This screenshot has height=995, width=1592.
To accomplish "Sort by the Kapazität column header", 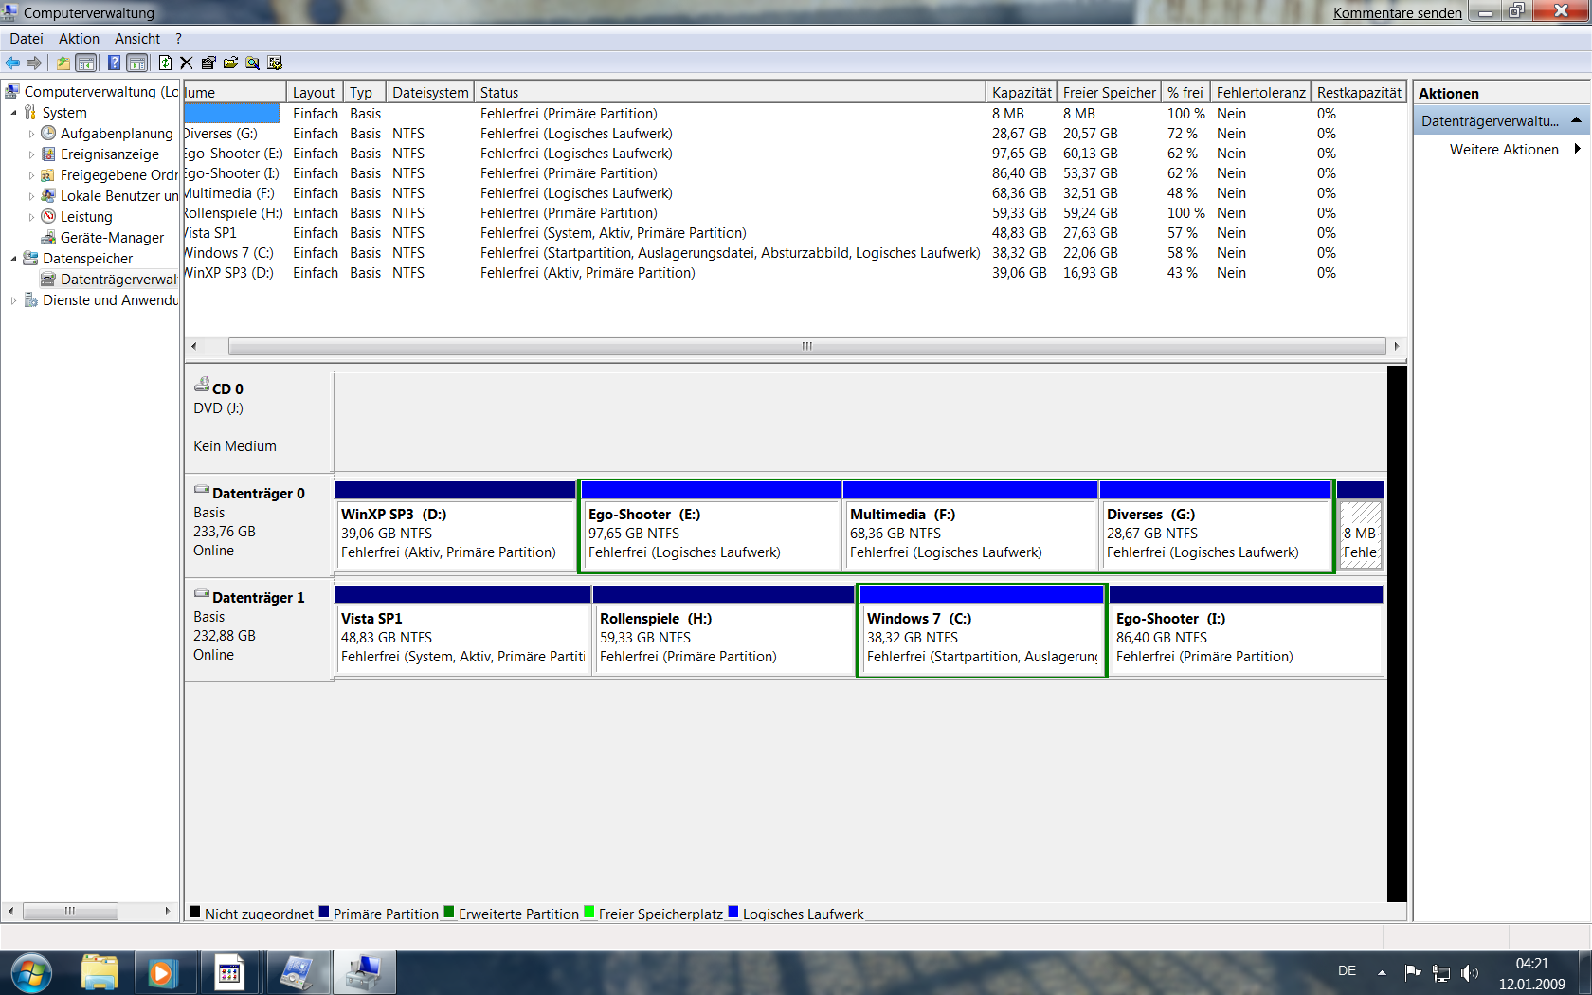I will (x=1022, y=92).
